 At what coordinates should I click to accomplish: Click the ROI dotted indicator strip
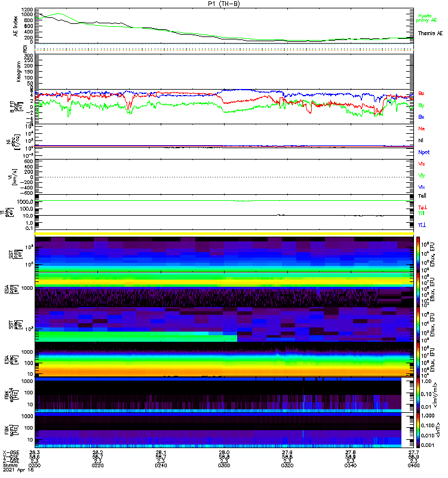[224, 48]
